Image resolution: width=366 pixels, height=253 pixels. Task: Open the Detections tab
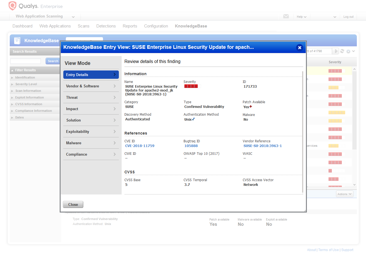pos(106,26)
